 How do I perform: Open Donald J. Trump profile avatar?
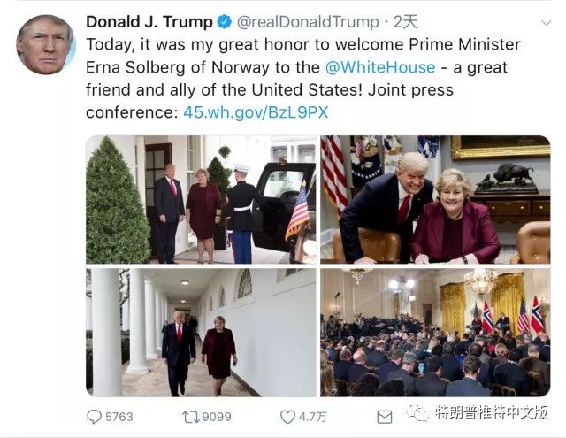click(x=45, y=44)
